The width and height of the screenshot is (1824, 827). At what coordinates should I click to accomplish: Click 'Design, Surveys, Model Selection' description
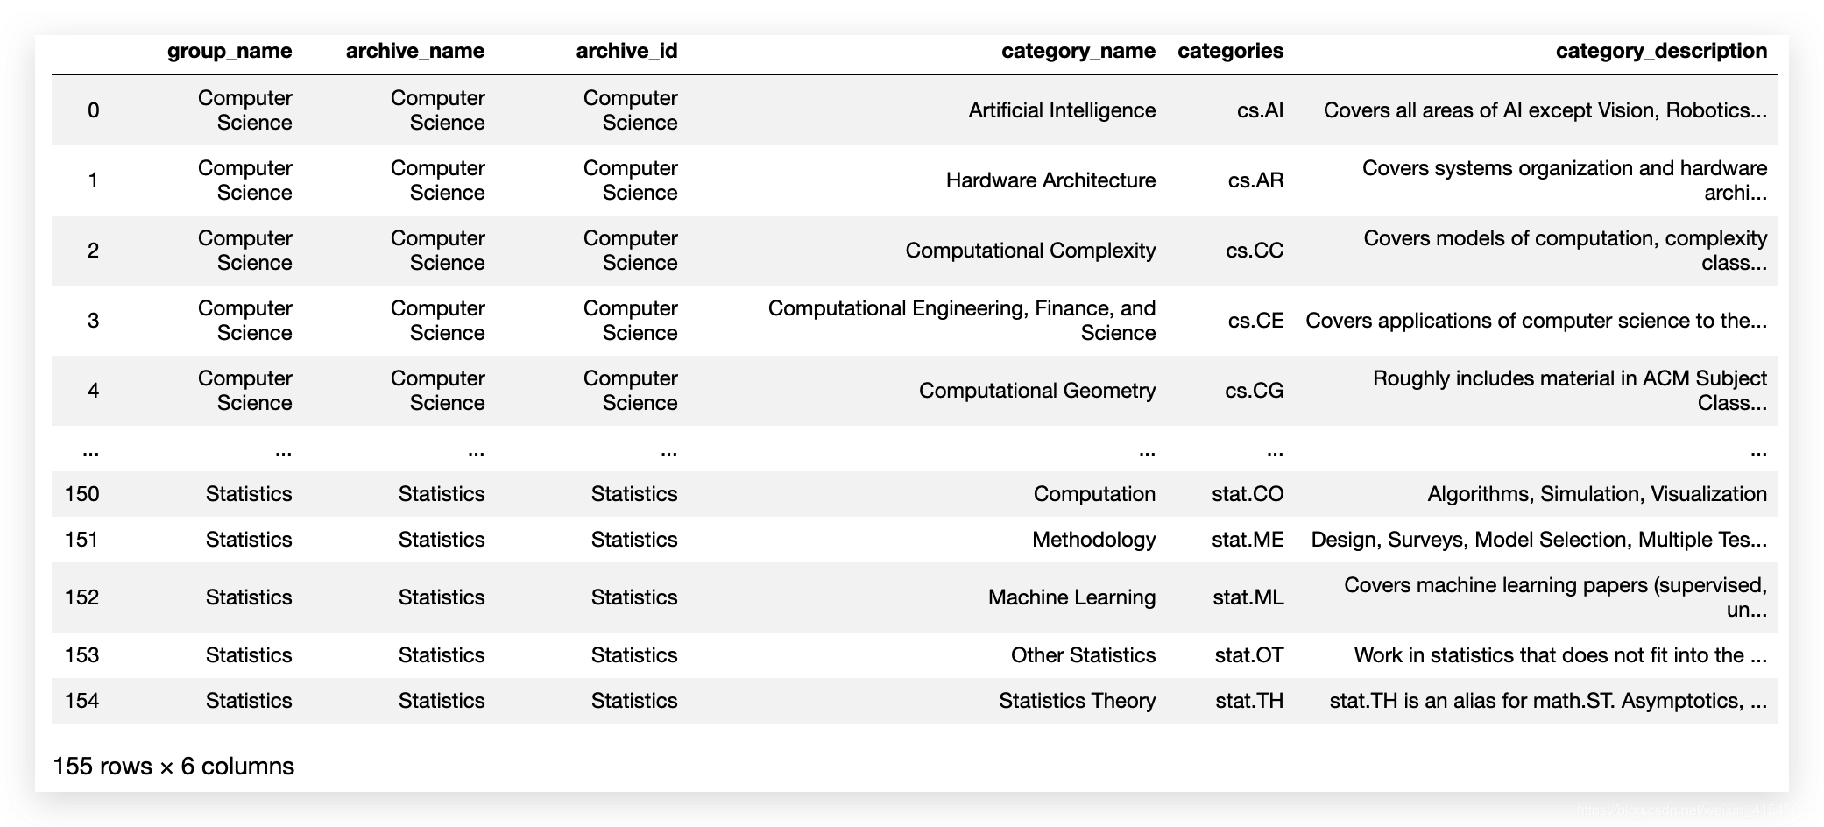tap(1539, 540)
